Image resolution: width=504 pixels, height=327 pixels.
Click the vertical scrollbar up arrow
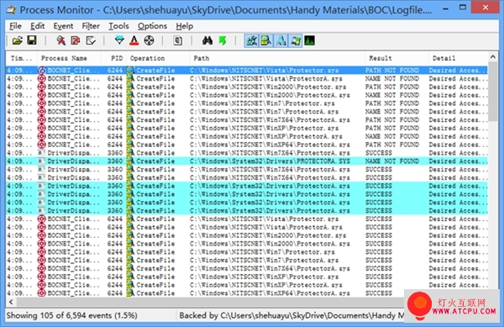(x=493, y=57)
